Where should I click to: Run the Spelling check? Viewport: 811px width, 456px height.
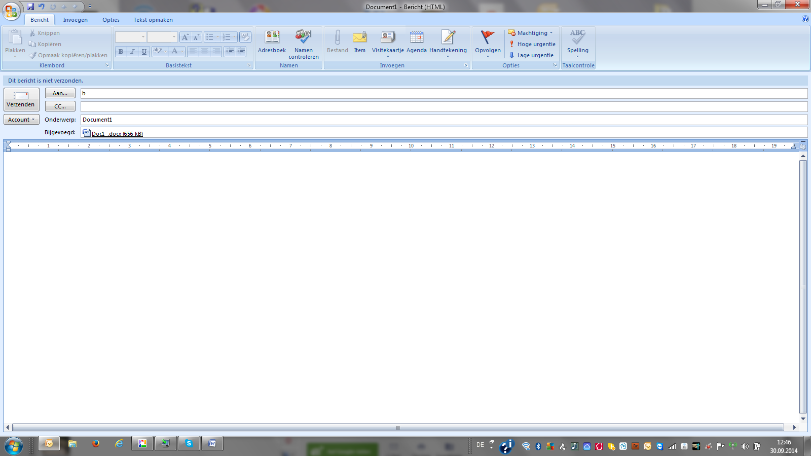(x=577, y=41)
